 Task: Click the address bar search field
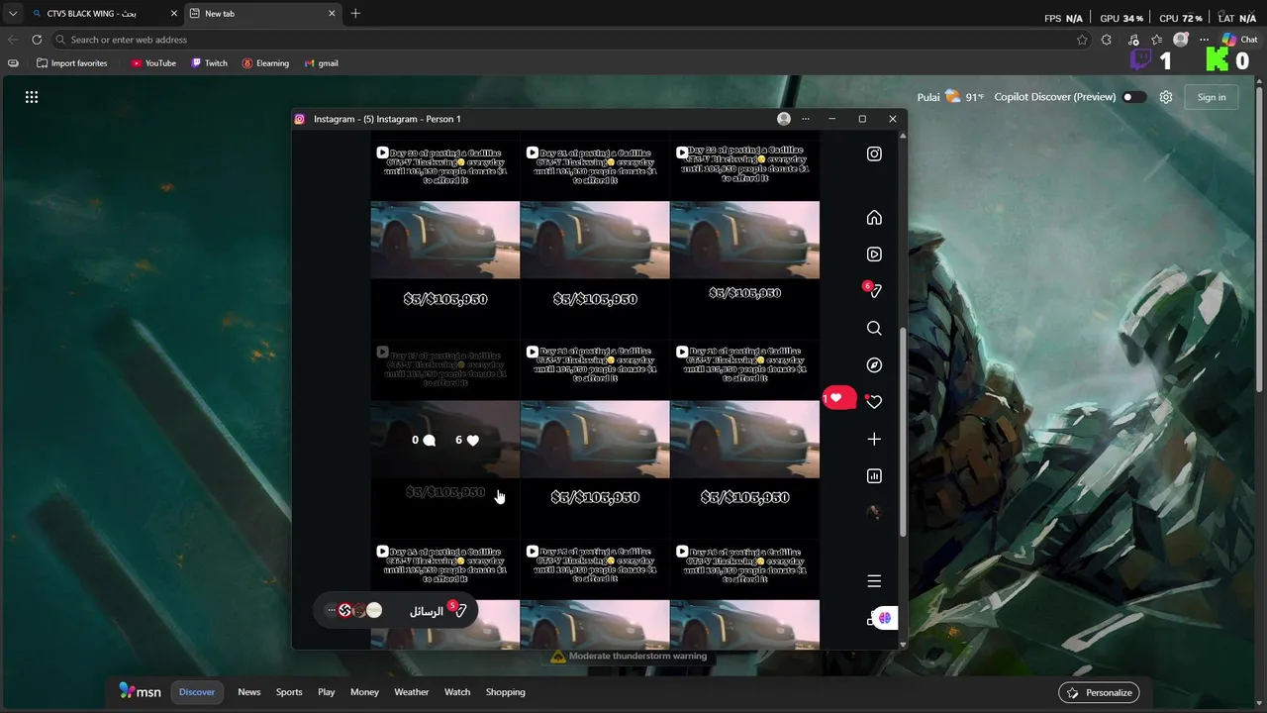point(562,40)
